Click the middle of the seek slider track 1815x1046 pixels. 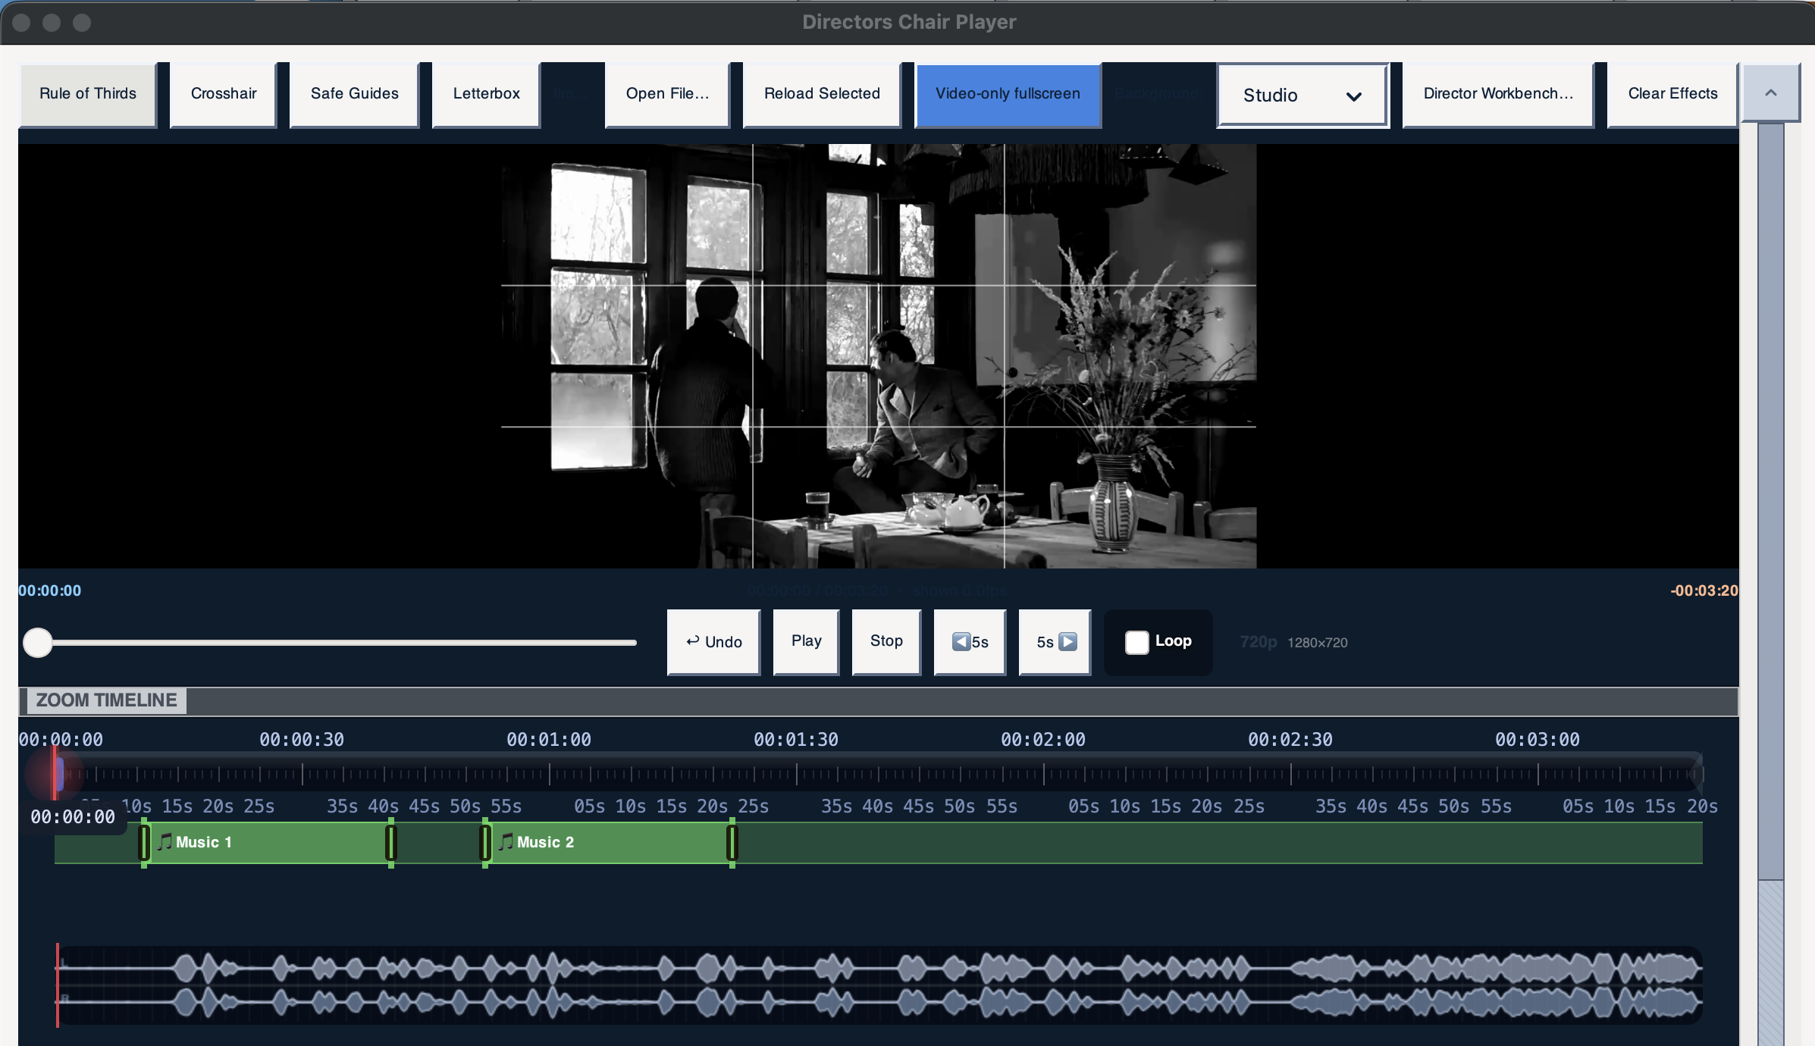(x=330, y=643)
